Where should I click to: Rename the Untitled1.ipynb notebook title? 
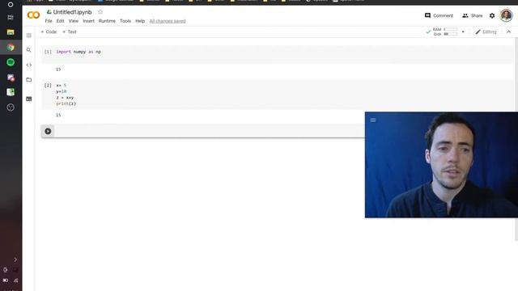pyautogui.click(x=72, y=12)
